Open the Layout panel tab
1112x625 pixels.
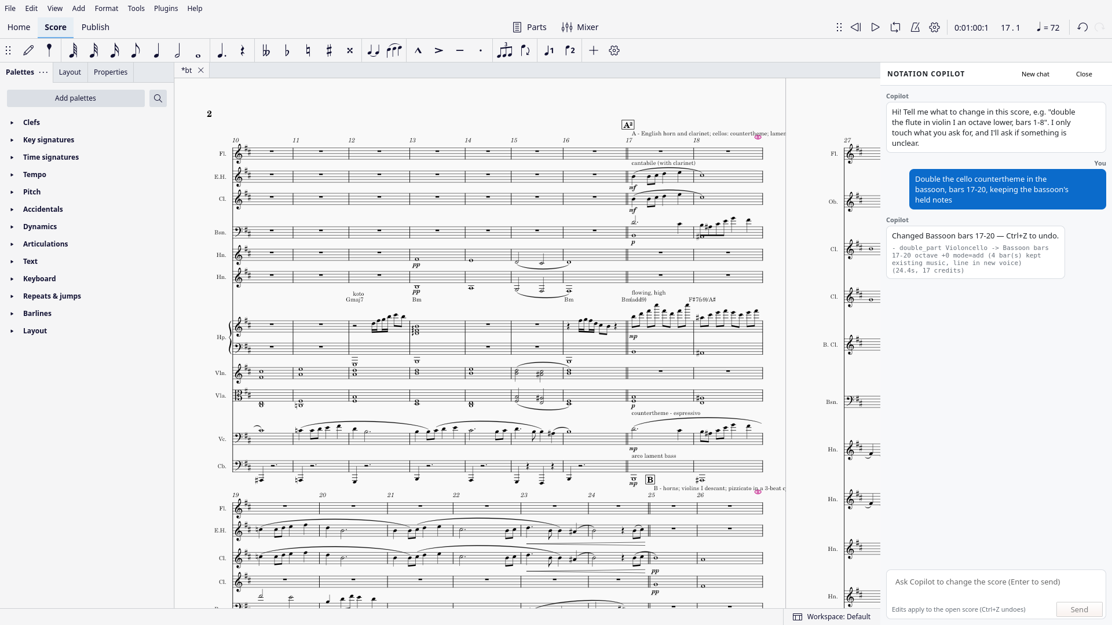click(70, 72)
